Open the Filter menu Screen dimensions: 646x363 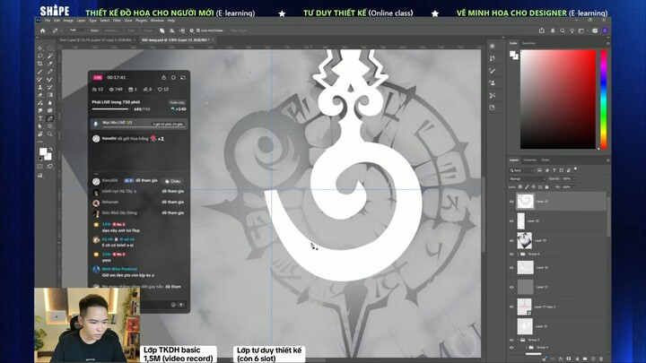coord(117,20)
